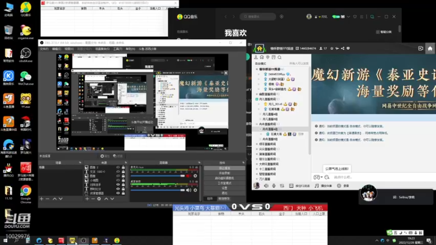436x245 pixels.
Task: Open 麦克风/Aux mixer gear settings
Action: [195, 176]
